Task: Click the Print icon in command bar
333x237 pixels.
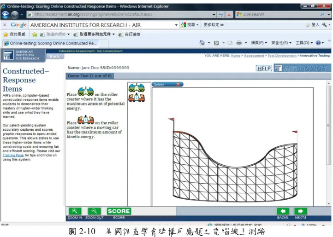Action: [x=239, y=43]
